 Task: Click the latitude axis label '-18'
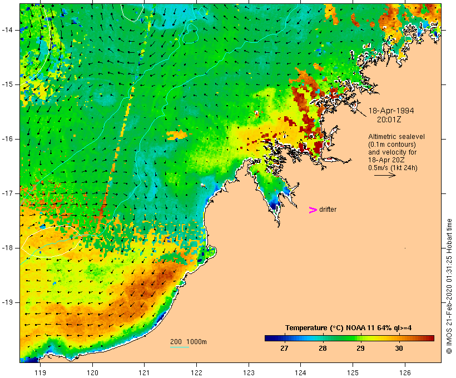point(7,248)
